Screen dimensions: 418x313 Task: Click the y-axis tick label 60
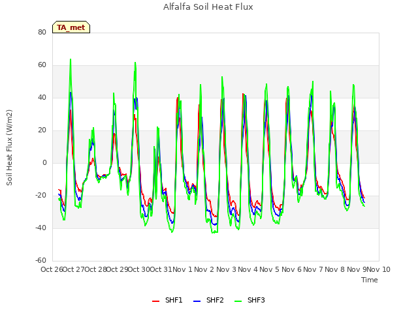42,65
